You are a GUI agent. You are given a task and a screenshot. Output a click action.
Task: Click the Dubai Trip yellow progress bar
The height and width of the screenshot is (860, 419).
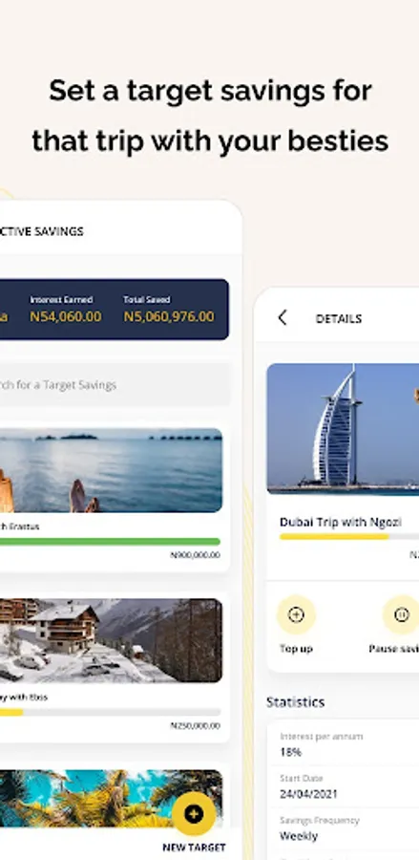[349, 536]
